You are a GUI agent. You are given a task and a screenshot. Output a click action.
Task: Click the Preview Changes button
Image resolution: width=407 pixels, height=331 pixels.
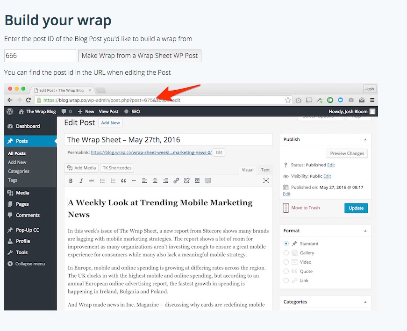347,153
